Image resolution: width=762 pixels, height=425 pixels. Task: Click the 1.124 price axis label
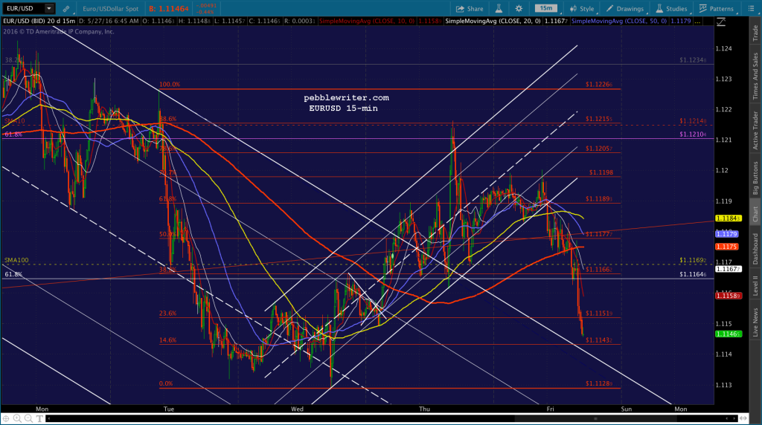tap(723, 48)
